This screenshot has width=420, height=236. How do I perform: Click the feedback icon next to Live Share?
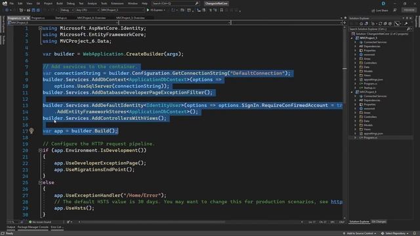[x=395, y=10]
